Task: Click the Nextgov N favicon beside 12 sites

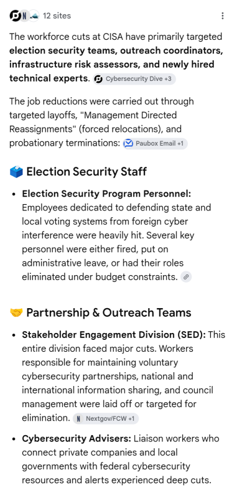Action: coord(24,16)
